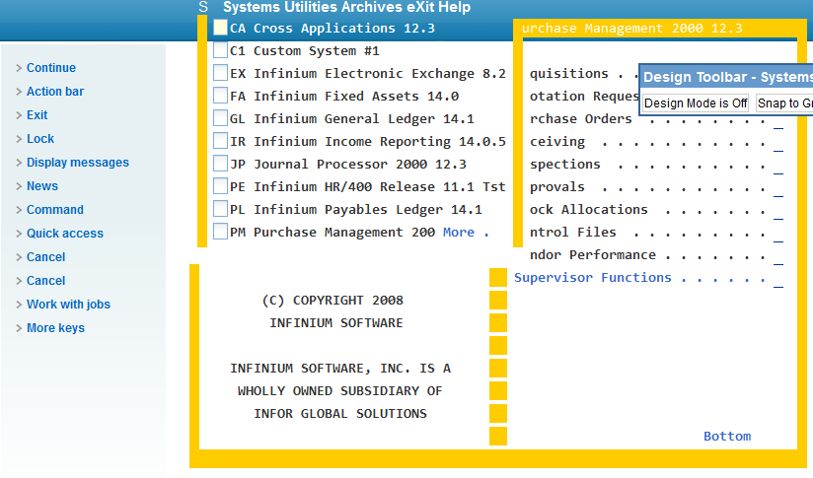
Task: Click the chevron beside Command
Action: point(19,210)
